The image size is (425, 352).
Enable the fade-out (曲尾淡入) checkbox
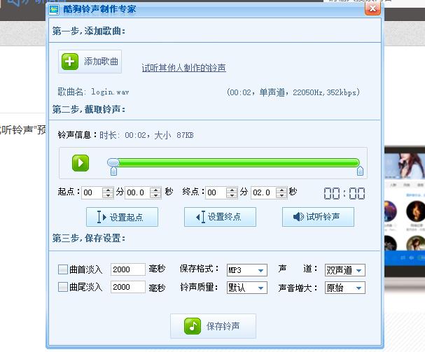[63, 287]
